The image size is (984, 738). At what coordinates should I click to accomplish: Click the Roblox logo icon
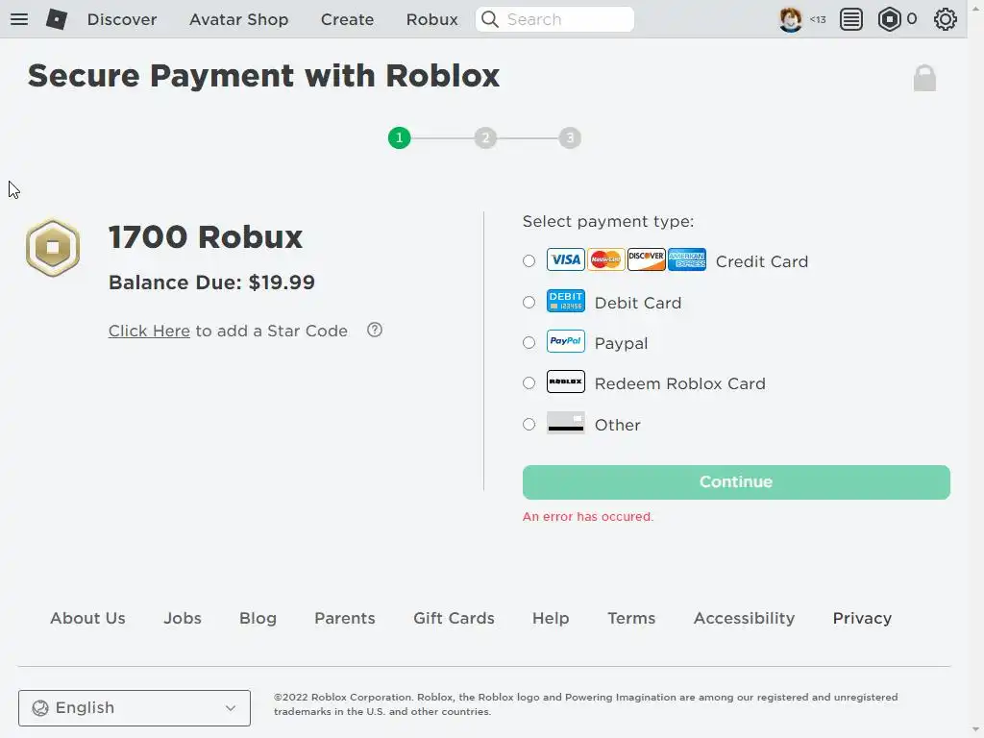[57, 19]
